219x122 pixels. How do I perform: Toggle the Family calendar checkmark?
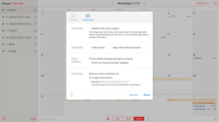click(x=3, y=51)
